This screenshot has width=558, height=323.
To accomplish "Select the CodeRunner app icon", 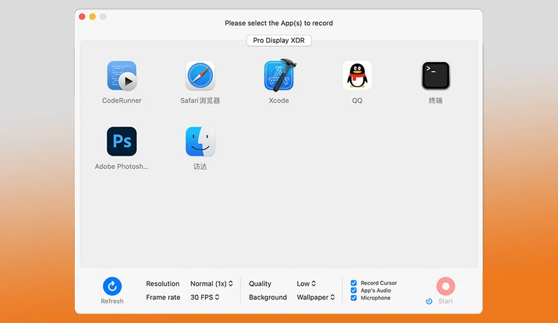I will coord(122,76).
